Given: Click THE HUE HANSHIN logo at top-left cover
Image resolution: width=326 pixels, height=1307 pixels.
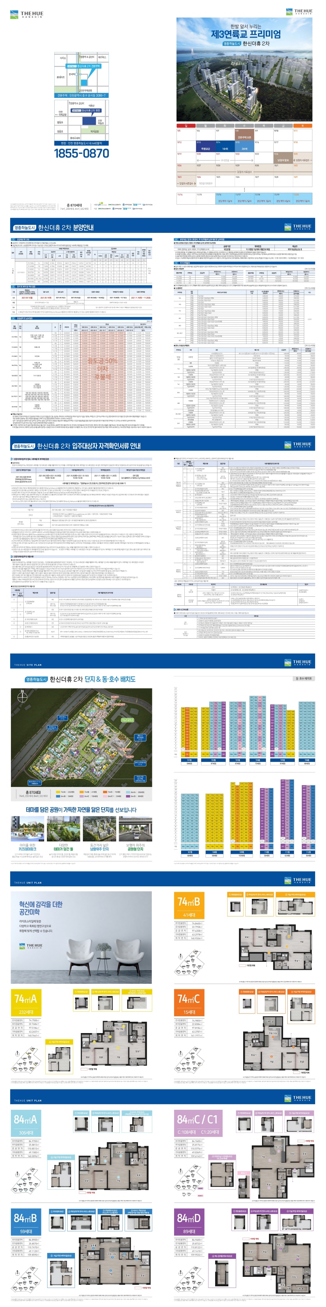Looking at the screenshot, I should [27, 14].
